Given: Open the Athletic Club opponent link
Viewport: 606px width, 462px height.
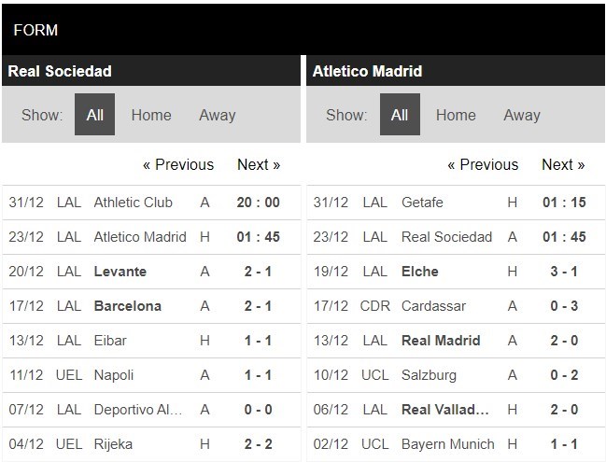Looking at the screenshot, I should click(134, 203).
